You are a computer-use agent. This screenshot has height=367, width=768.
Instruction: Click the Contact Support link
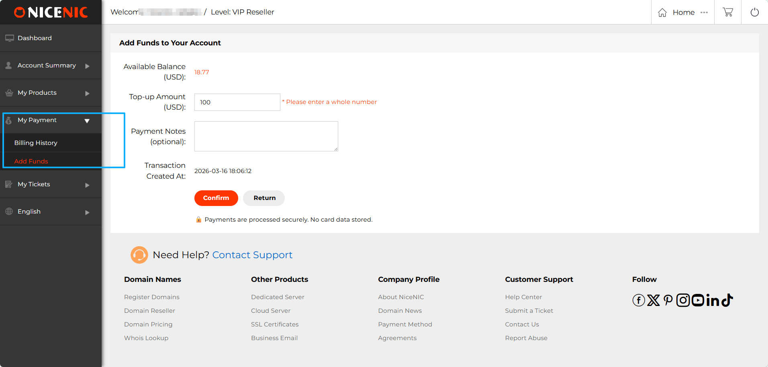click(252, 255)
